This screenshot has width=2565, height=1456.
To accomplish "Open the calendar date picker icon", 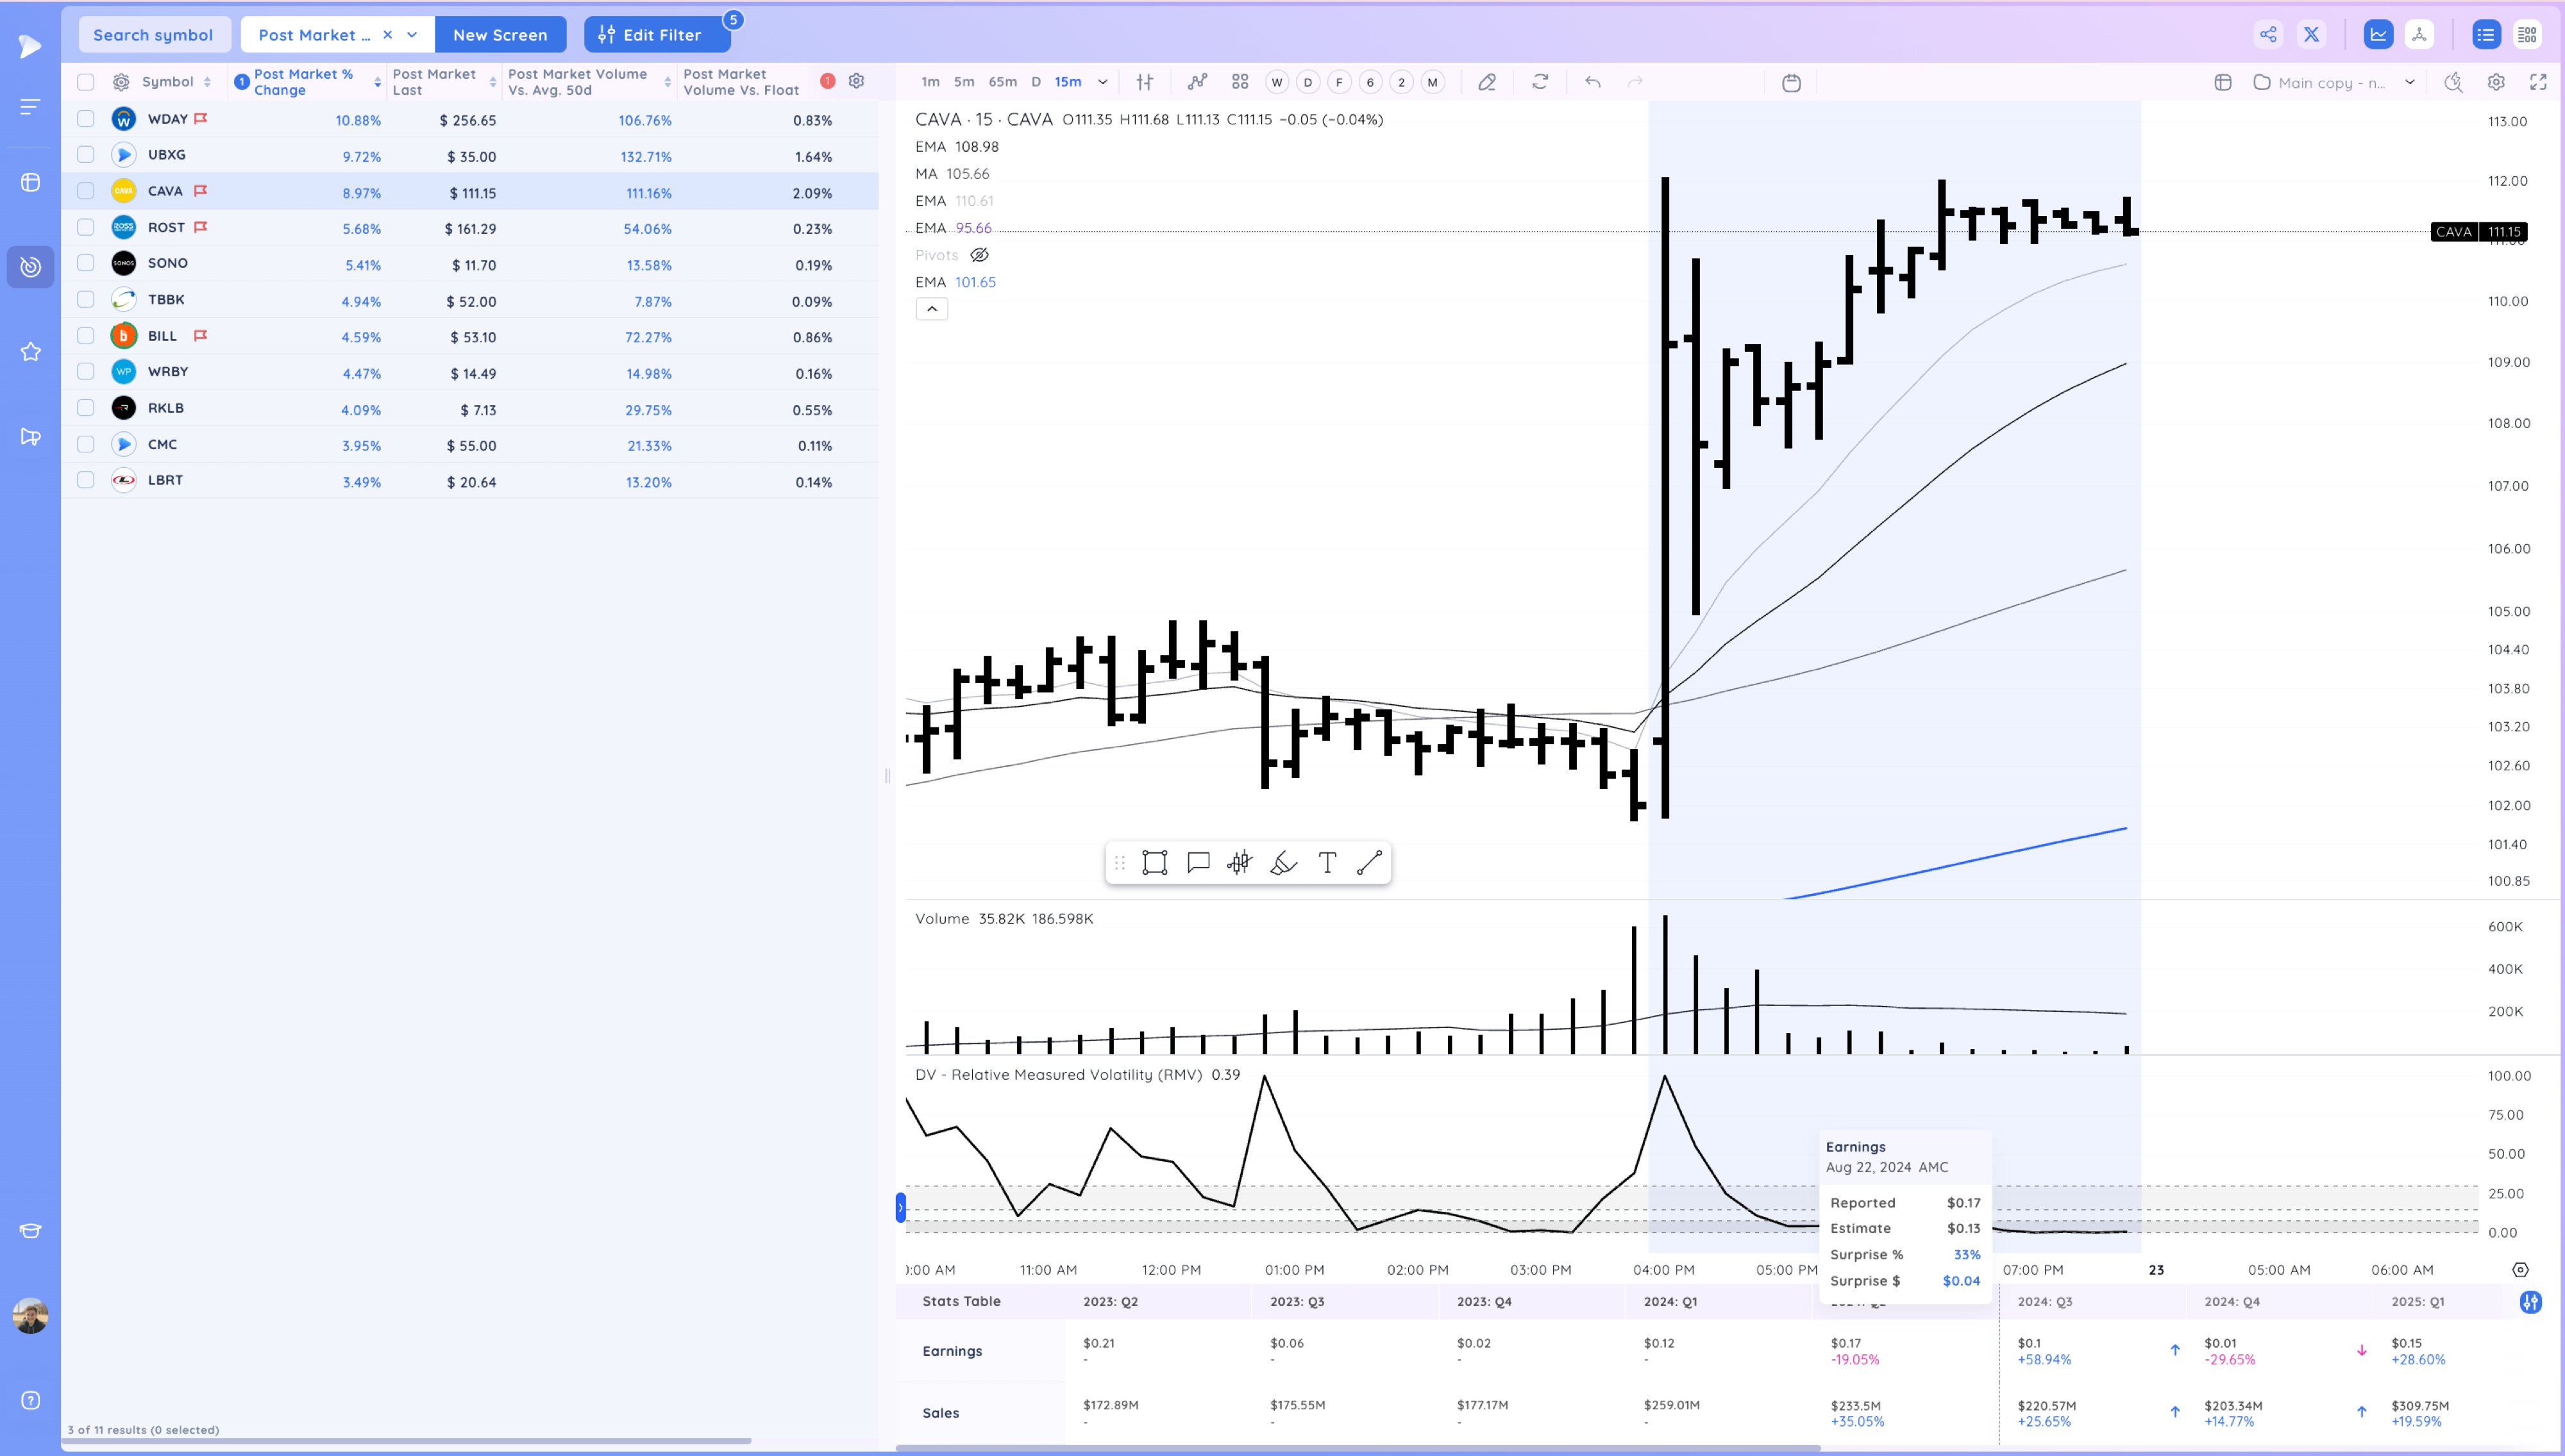I will click(1792, 83).
